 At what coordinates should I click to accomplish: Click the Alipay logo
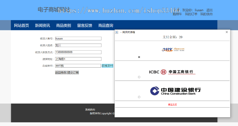(x=173, y=49)
